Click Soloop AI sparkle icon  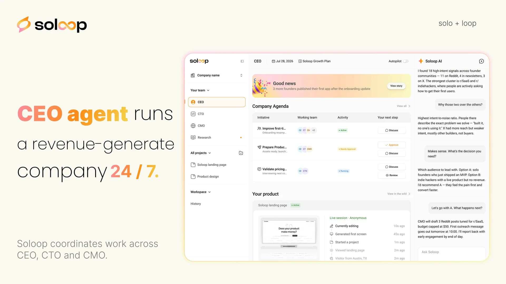click(x=421, y=61)
